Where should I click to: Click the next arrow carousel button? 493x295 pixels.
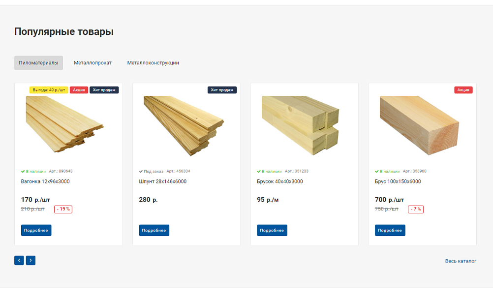(31, 260)
